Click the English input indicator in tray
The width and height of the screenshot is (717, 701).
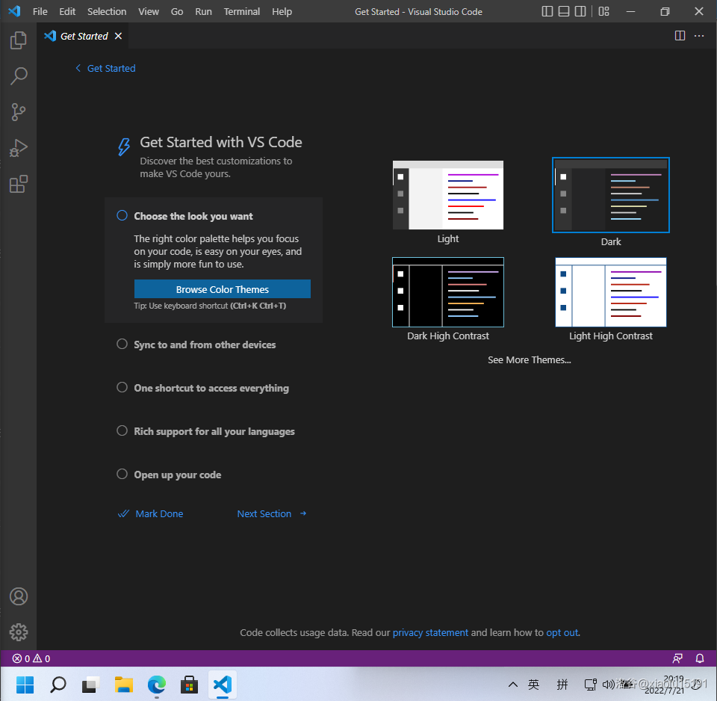pos(533,685)
